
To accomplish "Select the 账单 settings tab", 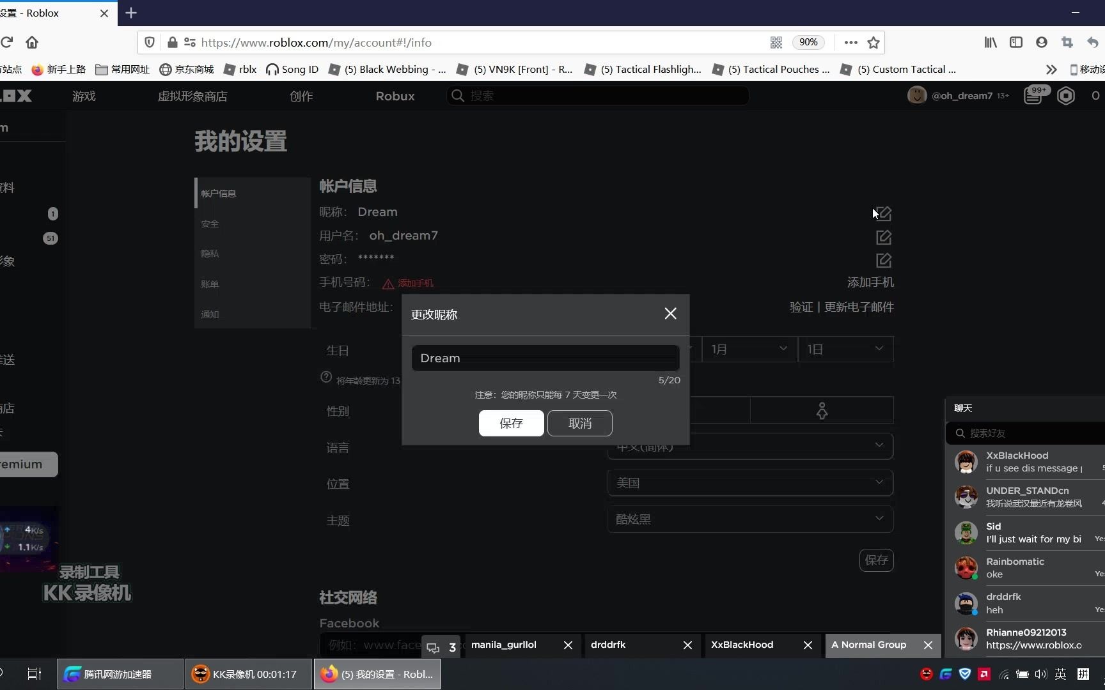I will [x=253, y=284].
